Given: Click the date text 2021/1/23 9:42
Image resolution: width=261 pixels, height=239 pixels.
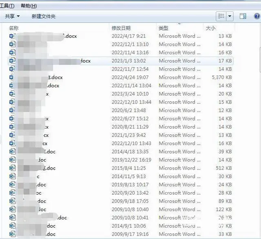Looking at the screenshot, I should (129, 135).
